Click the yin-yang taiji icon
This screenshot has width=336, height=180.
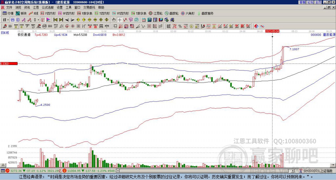point(256,26)
